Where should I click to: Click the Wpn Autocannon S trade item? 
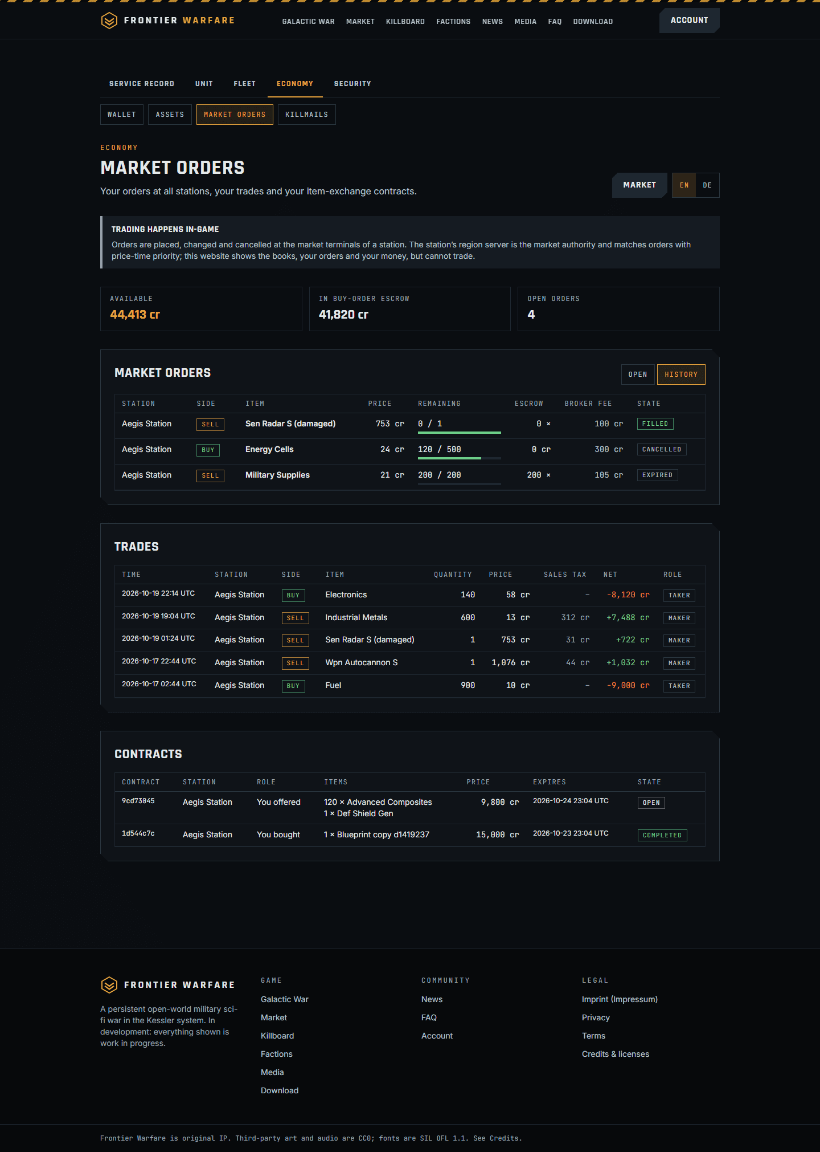tap(362, 662)
